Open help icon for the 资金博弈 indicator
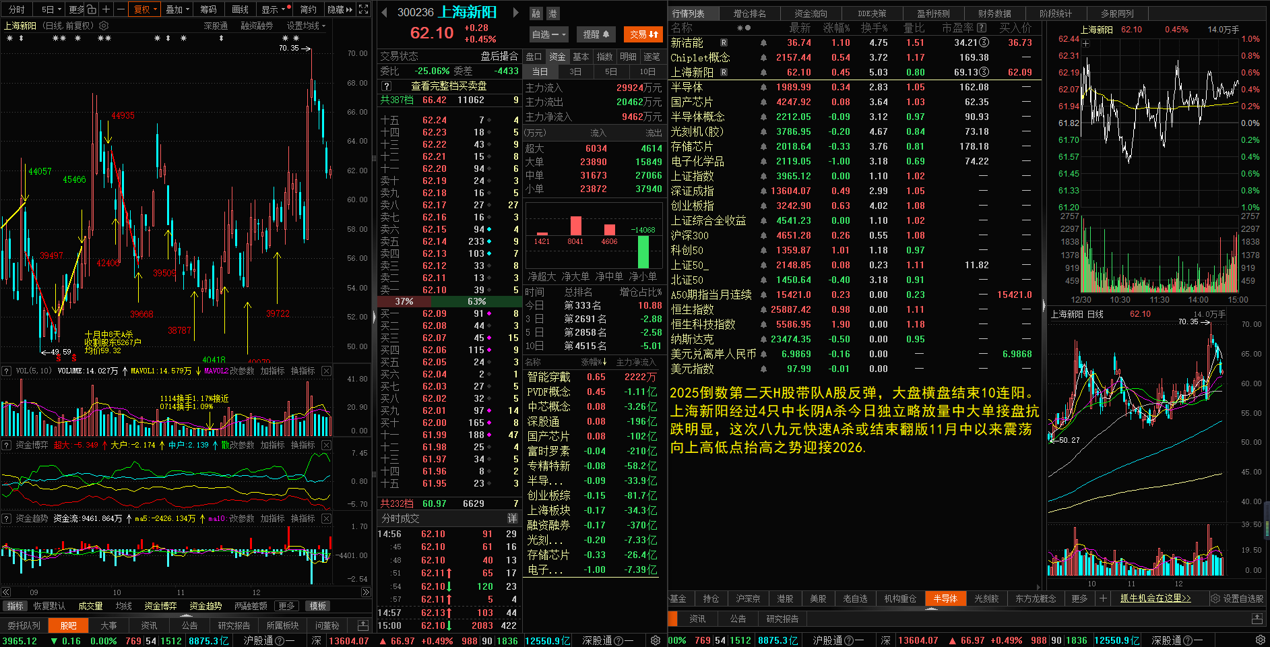The height and width of the screenshot is (647, 1270). (x=7, y=445)
